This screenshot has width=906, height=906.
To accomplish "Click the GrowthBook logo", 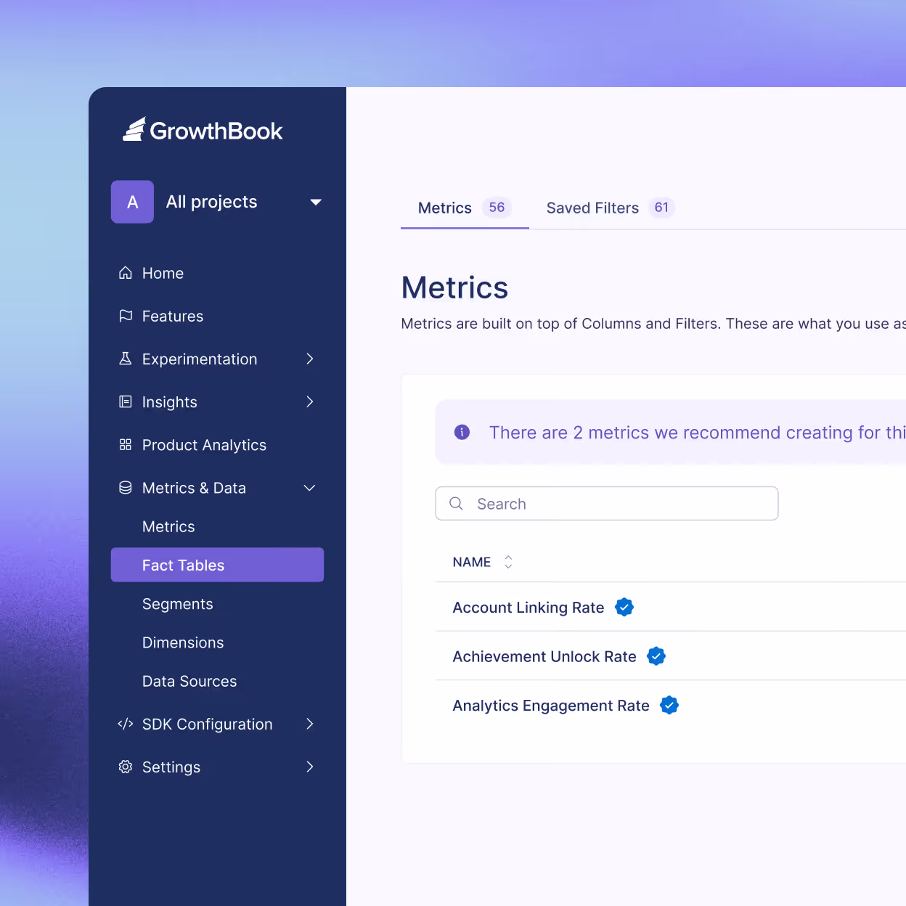I will (203, 129).
